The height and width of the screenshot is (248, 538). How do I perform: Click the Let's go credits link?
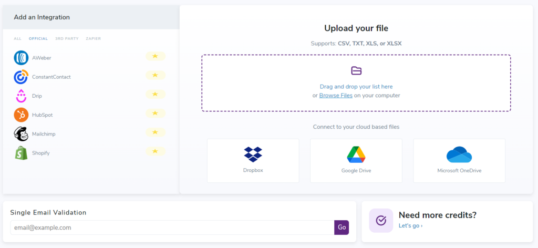click(410, 226)
